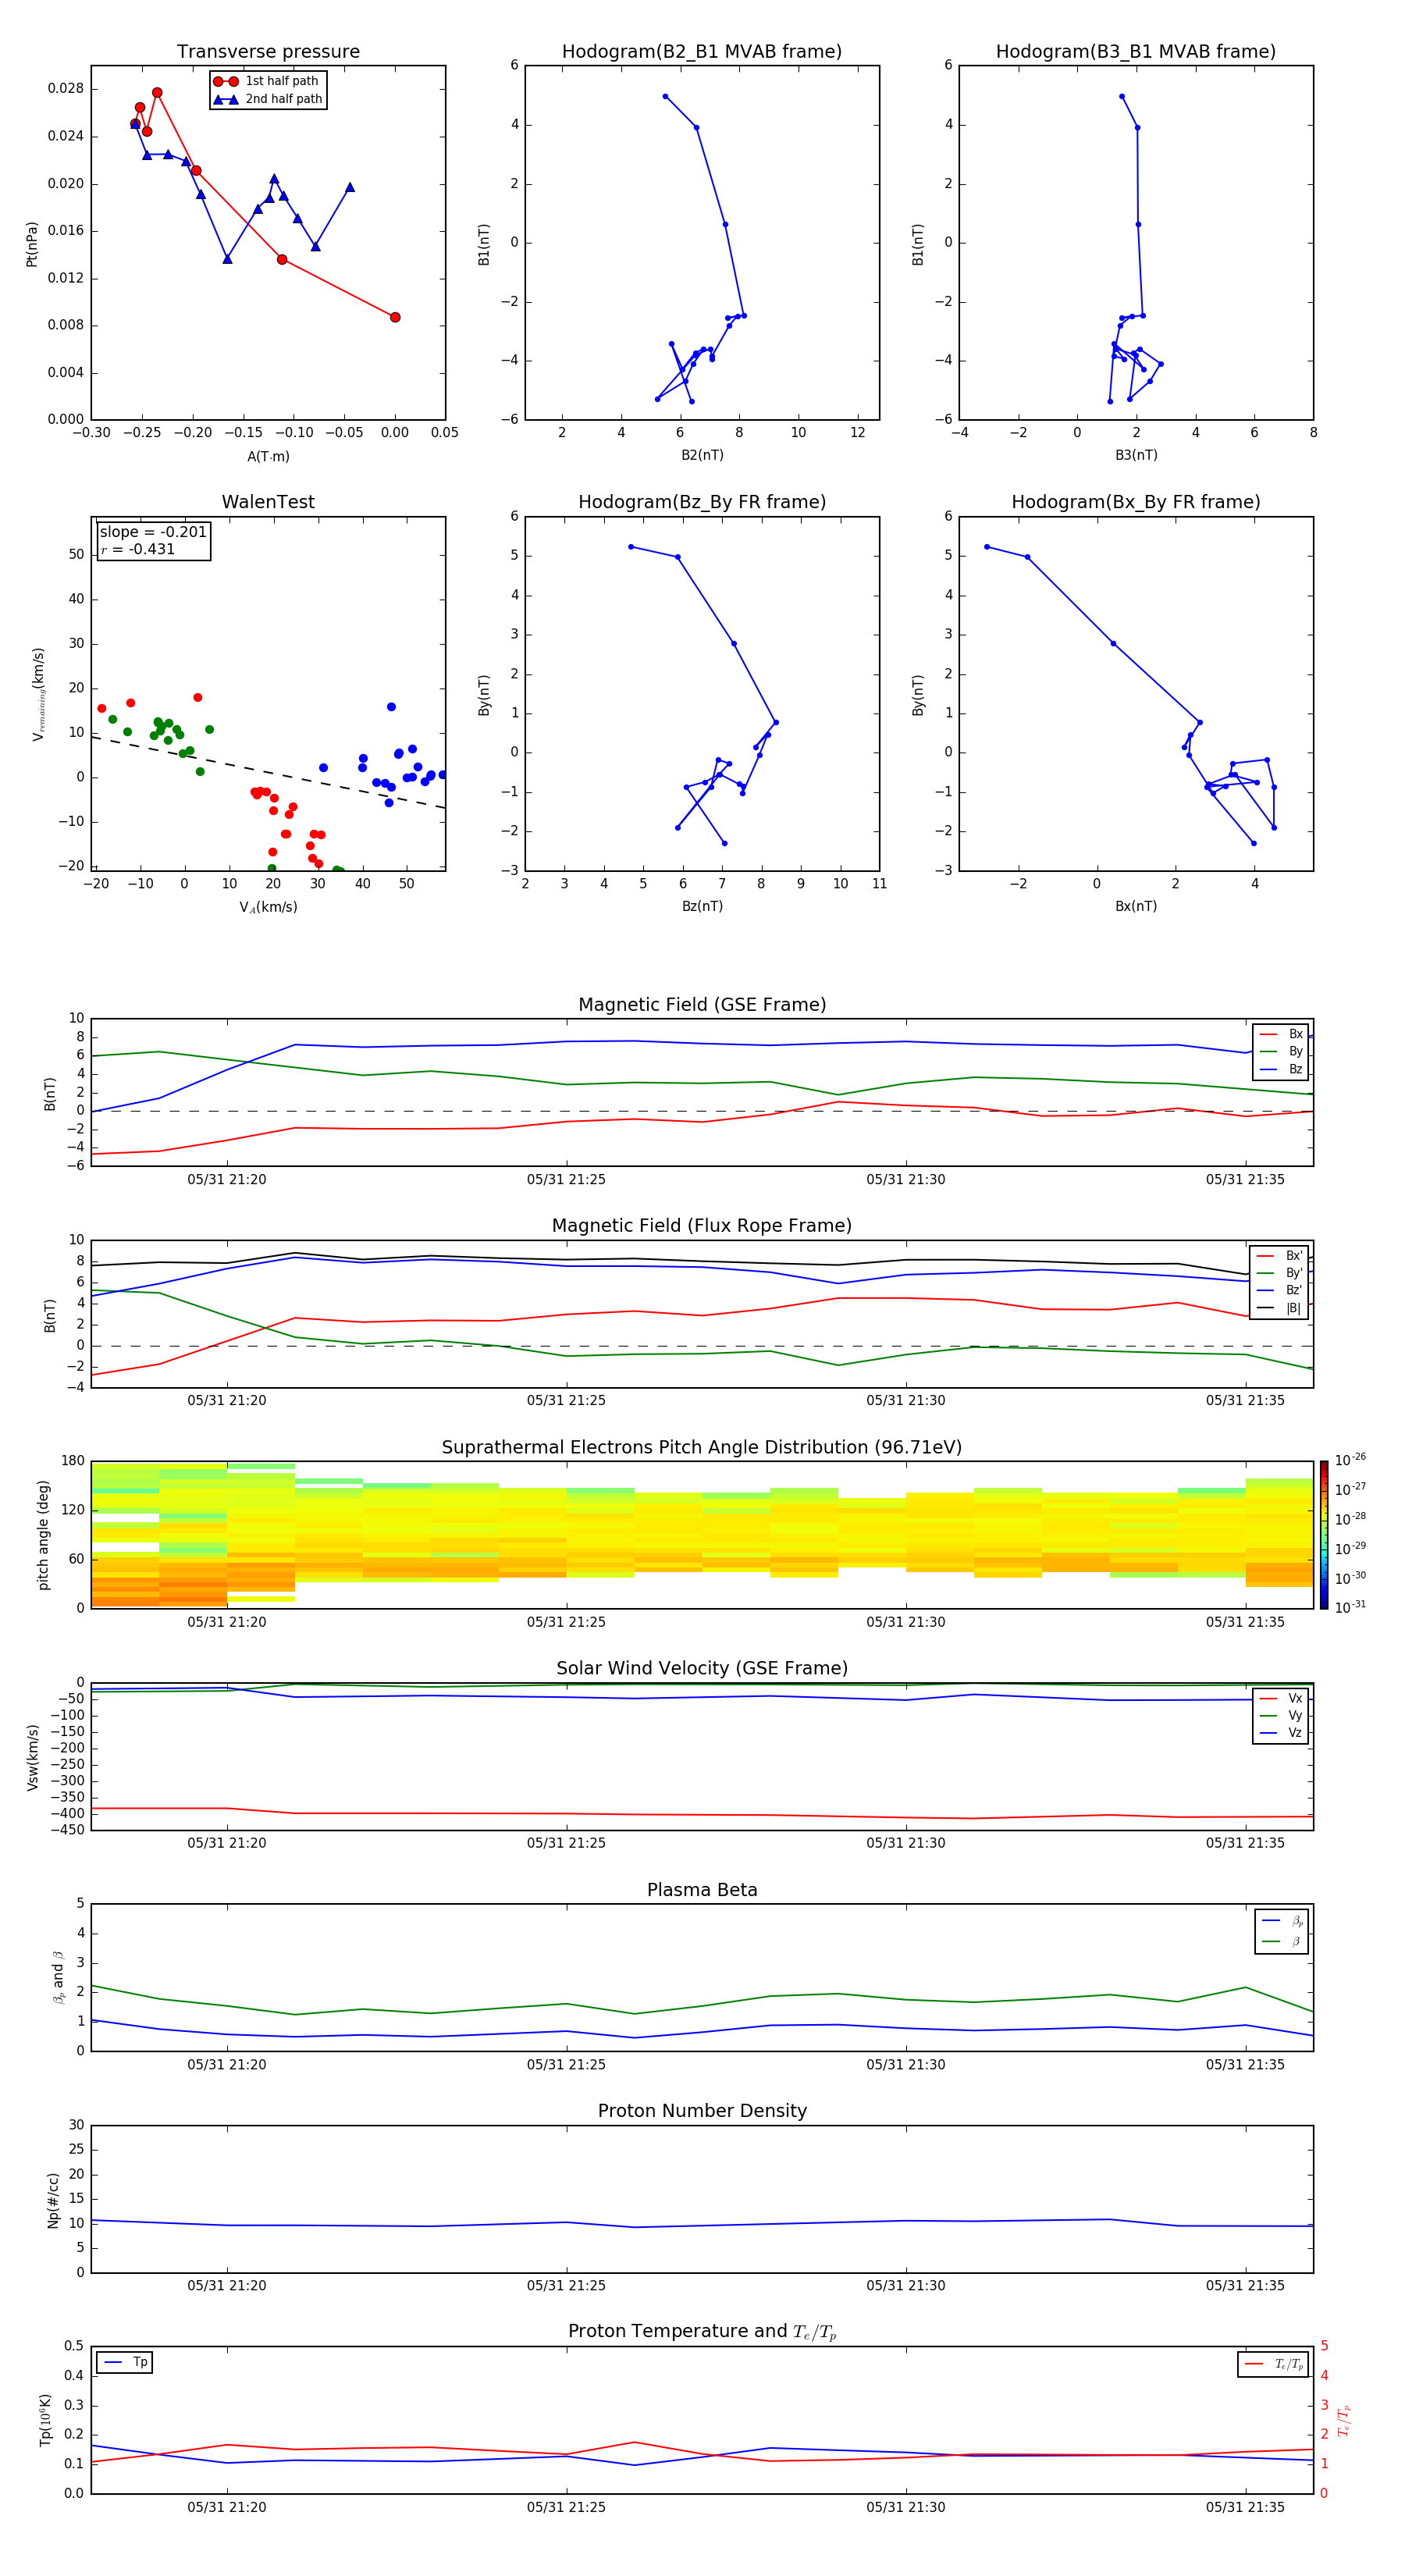The width and height of the screenshot is (1405, 2576).
Task: Click '05/31 21:35' tick under Plasma Beta
Action: coord(1245,2064)
